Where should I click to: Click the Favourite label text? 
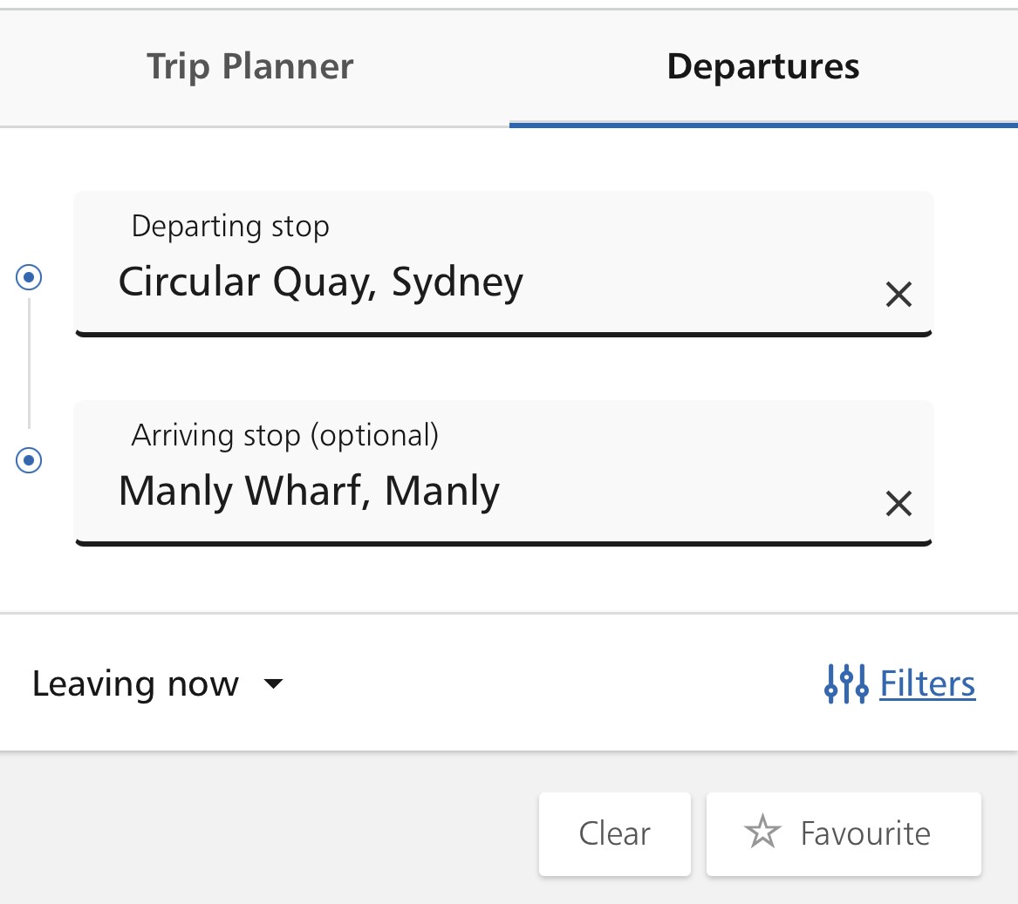tap(865, 834)
